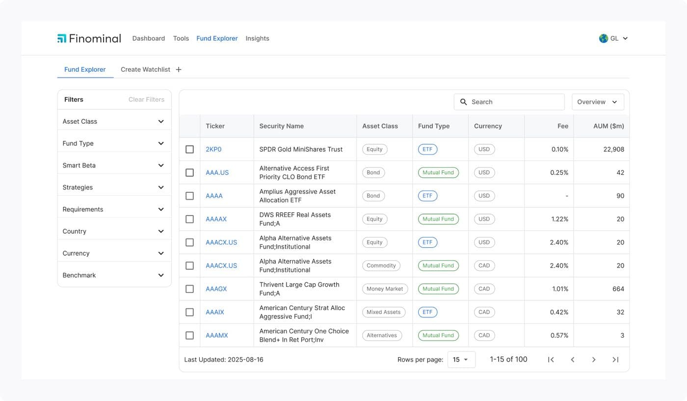
Task: Click the Mixed Assets asset class tag
Action: (384, 312)
